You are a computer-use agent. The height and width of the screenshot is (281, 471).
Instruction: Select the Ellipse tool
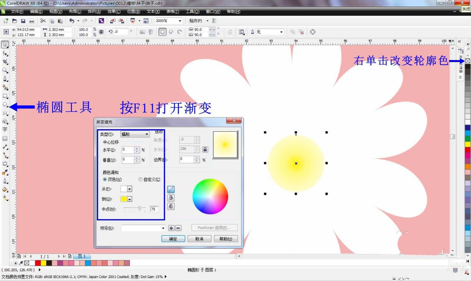click(5, 104)
